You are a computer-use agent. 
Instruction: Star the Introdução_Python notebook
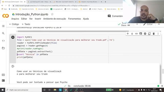(x=52, y=14)
